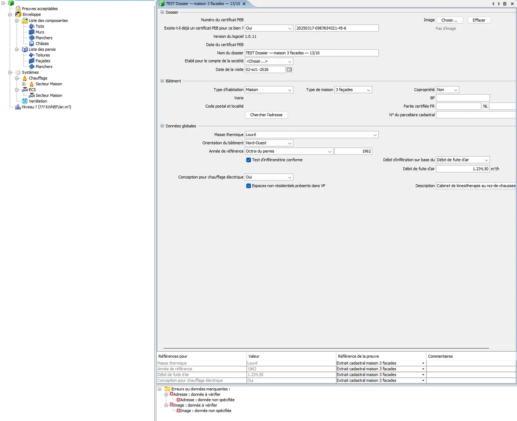The width and height of the screenshot is (517, 421).
Task: Open the Type de maison dropdown
Action: tap(353, 90)
